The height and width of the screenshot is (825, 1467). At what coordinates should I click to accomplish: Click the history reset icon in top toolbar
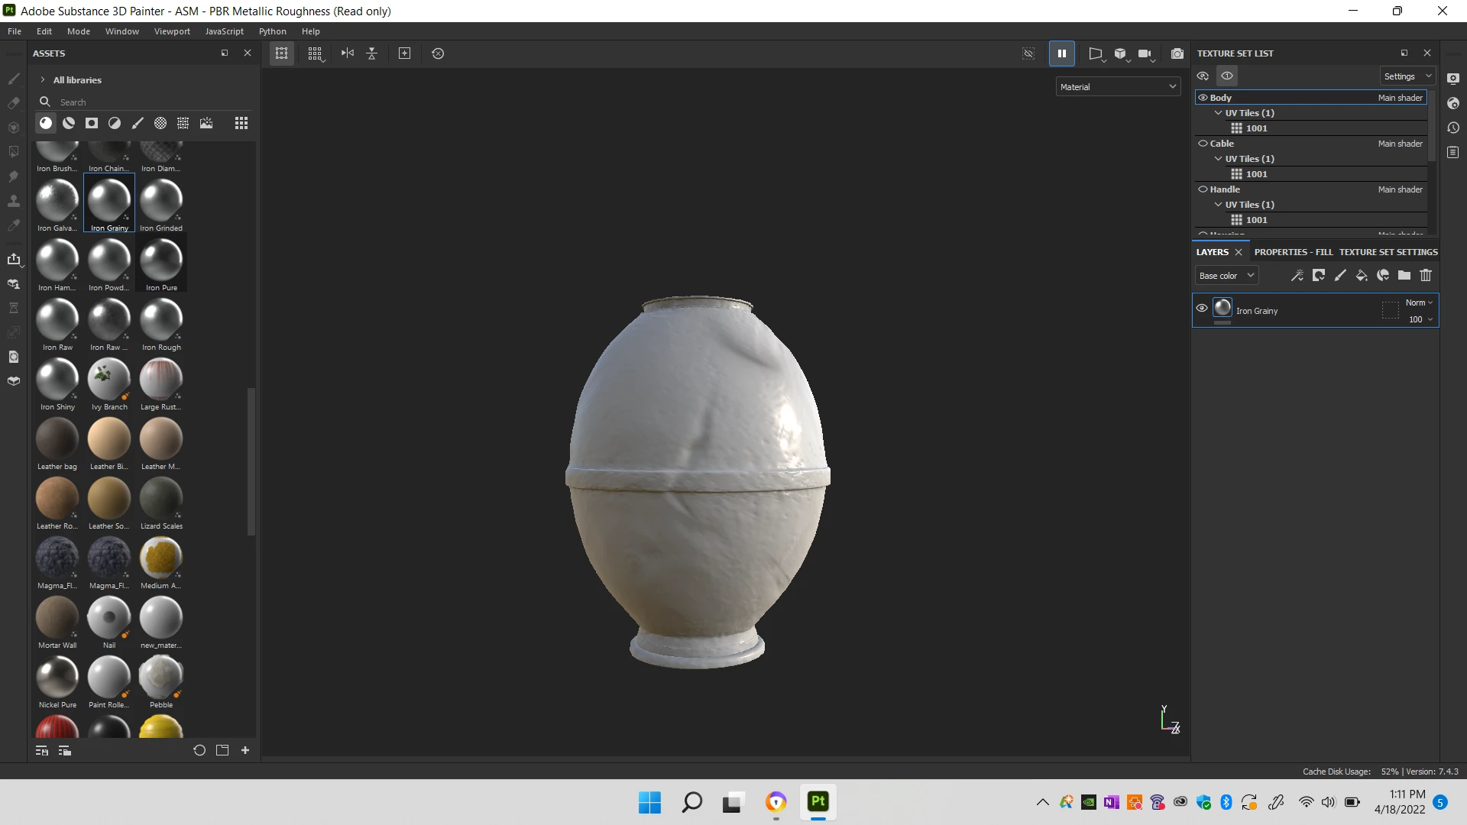coord(438,53)
